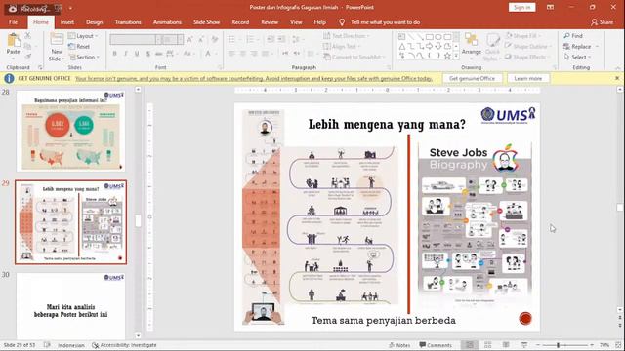Select the Rectangle shape in shapes gallery
This screenshot has height=351, width=625.
(429, 37)
